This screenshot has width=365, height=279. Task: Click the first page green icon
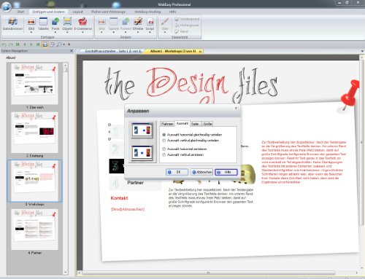click(18, 44)
